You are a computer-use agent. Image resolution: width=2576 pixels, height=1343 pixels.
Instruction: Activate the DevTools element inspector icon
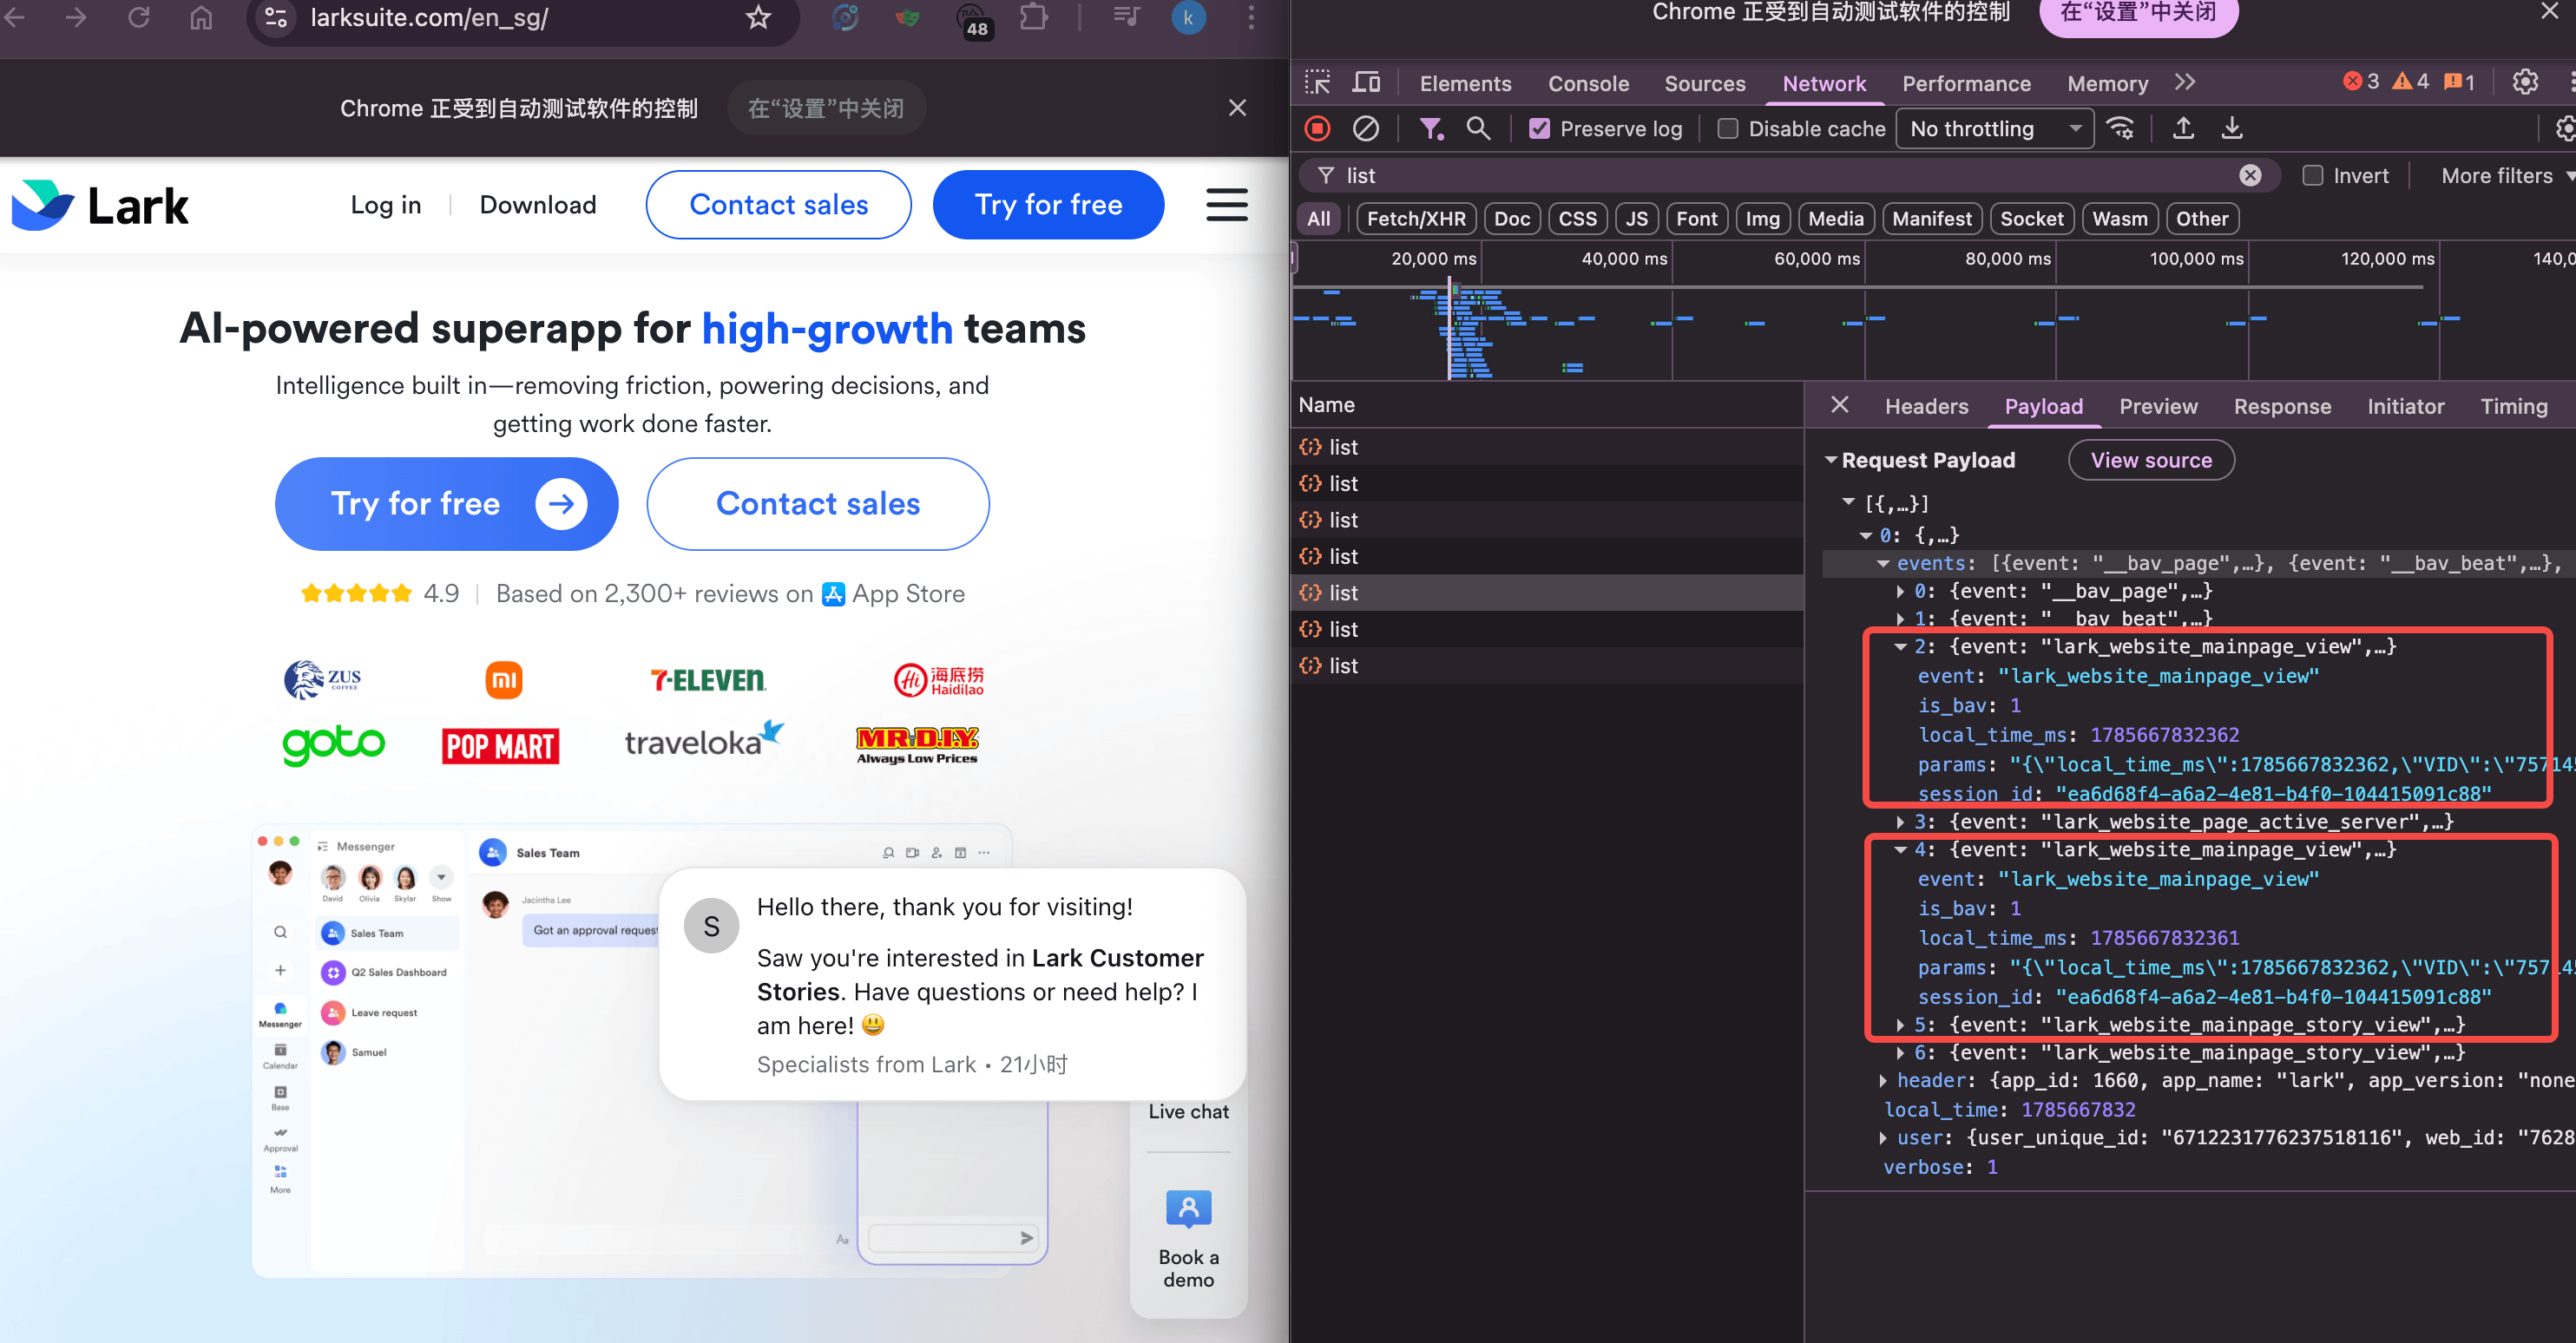[1317, 83]
